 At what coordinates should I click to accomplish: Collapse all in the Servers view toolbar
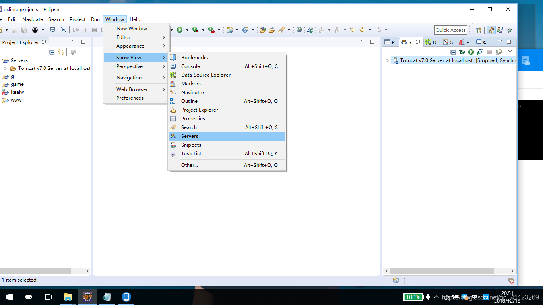tap(453, 52)
